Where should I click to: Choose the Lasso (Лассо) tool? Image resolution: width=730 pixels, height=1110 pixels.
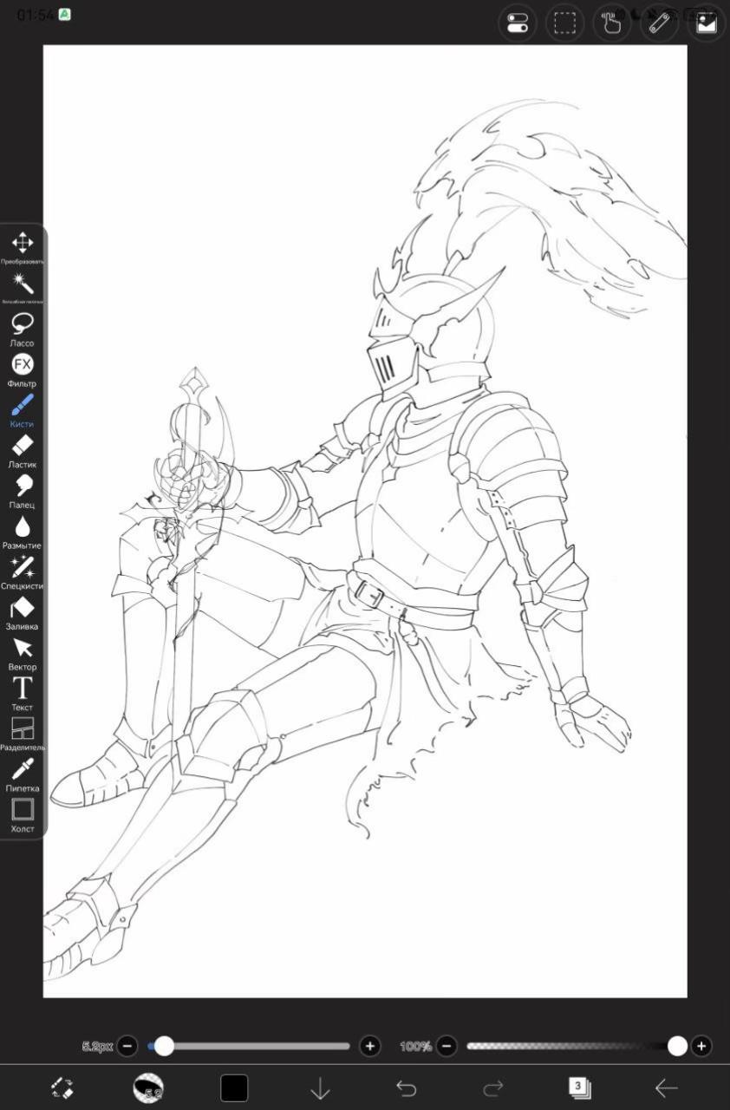(x=23, y=329)
